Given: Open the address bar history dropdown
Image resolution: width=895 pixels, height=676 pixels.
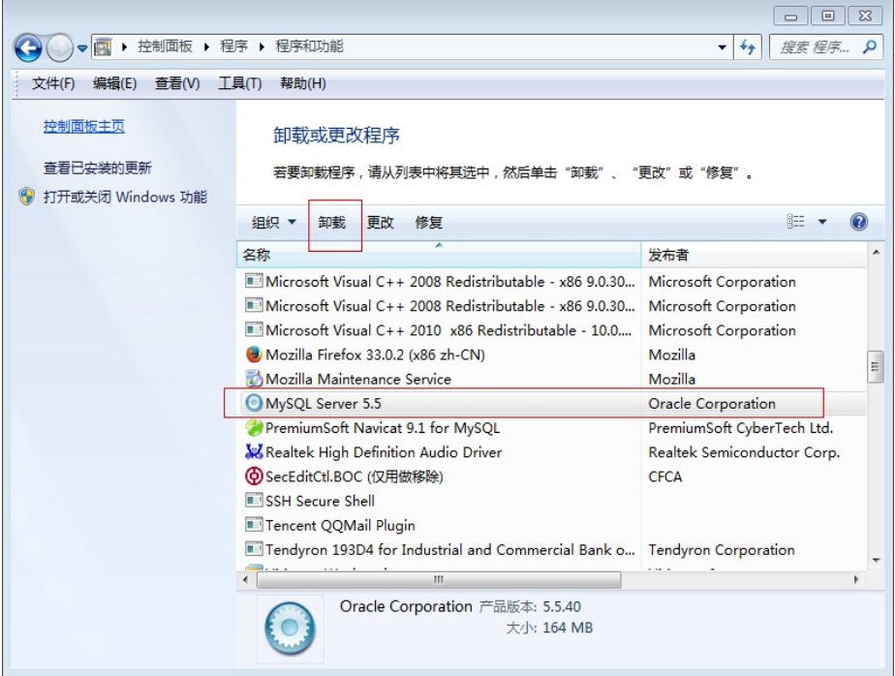Looking at the screenshot, I should point(722,47).
